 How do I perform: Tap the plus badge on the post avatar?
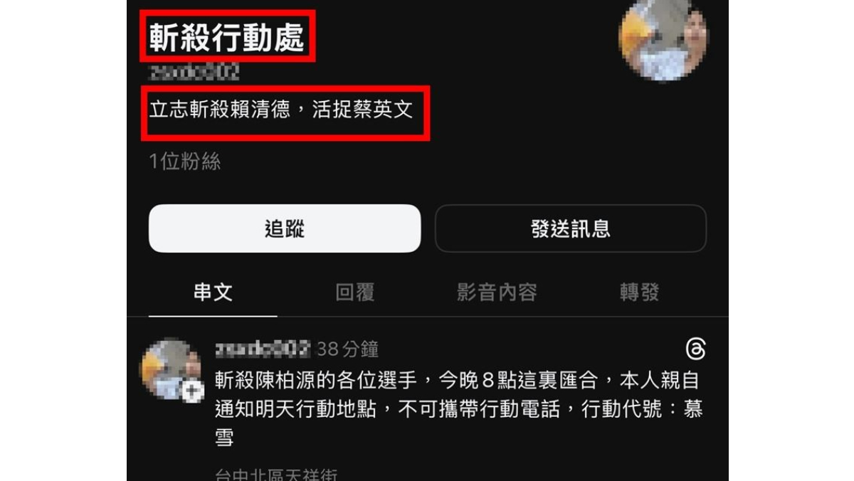click(191, 391)
